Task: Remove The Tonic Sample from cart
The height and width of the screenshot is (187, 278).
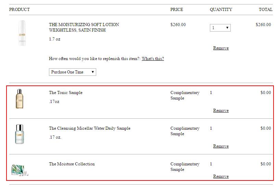Action: (221, 110)
